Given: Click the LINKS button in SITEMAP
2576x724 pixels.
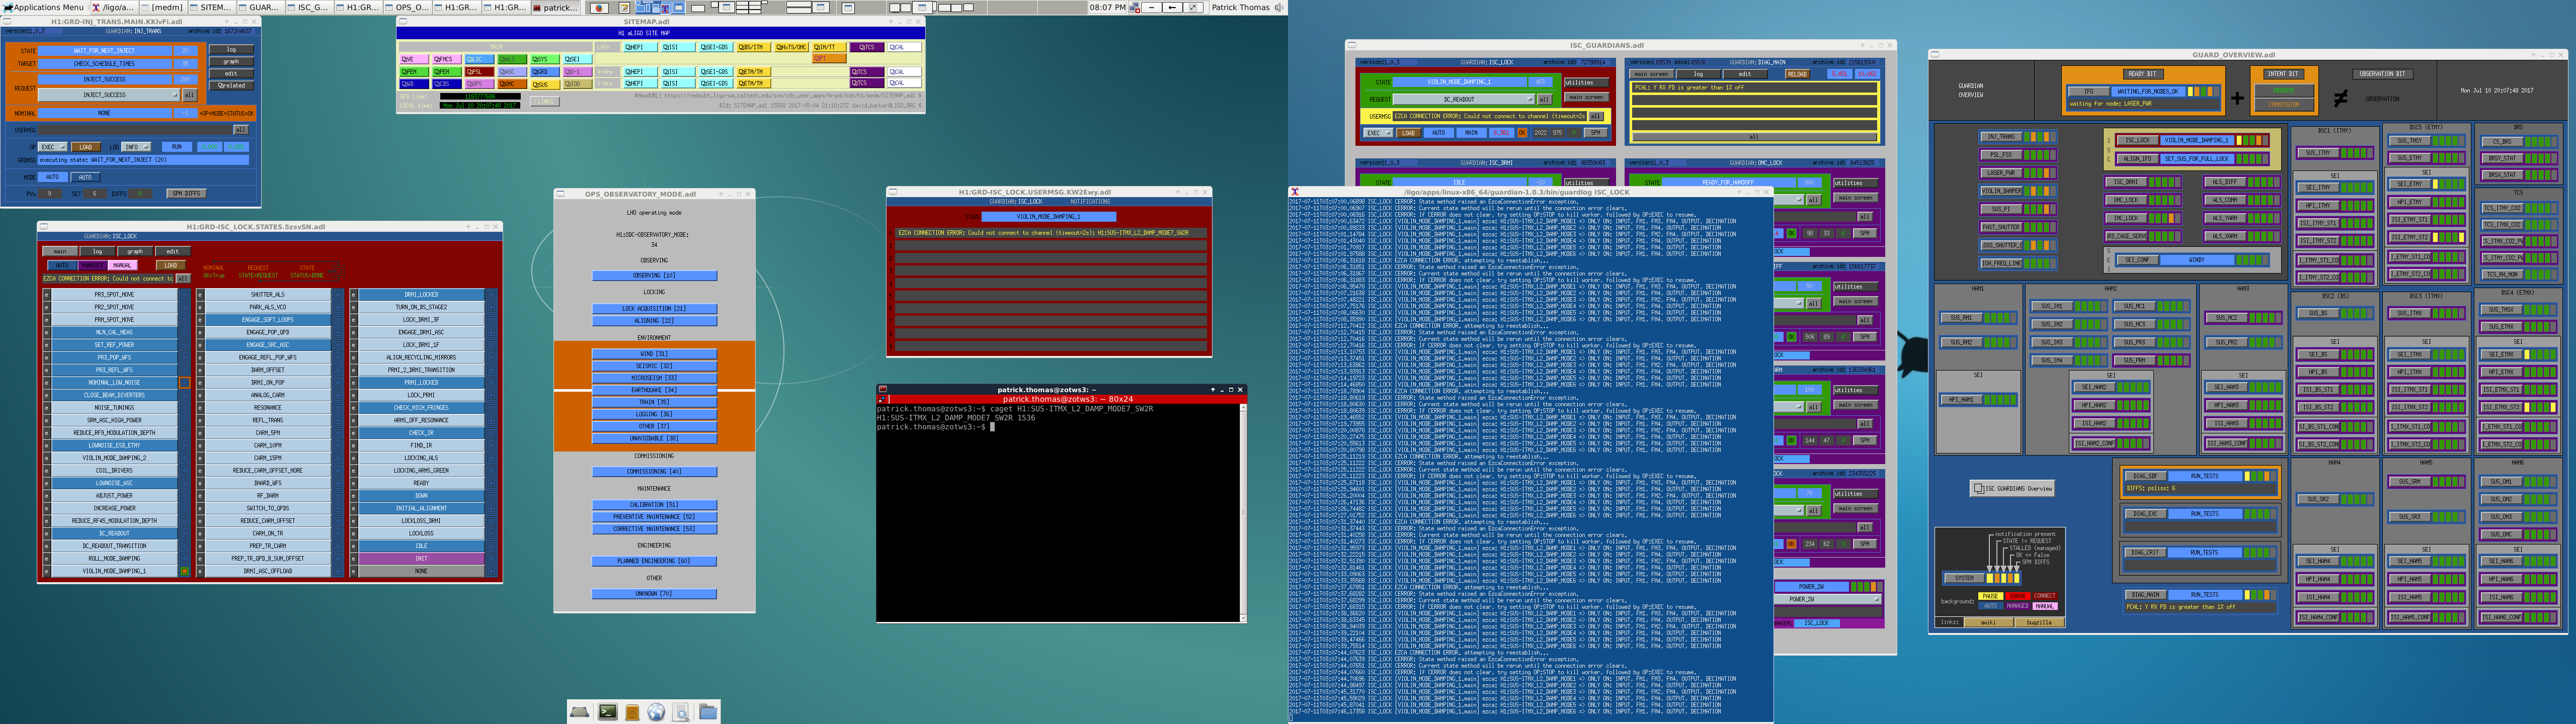Looking at the screenshot, I should 545,101.
